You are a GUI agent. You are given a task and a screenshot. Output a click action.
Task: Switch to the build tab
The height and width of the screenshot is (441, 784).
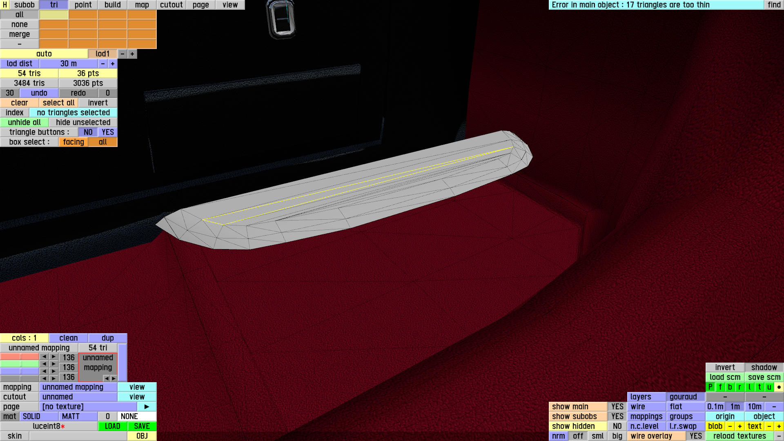point(112,5)
